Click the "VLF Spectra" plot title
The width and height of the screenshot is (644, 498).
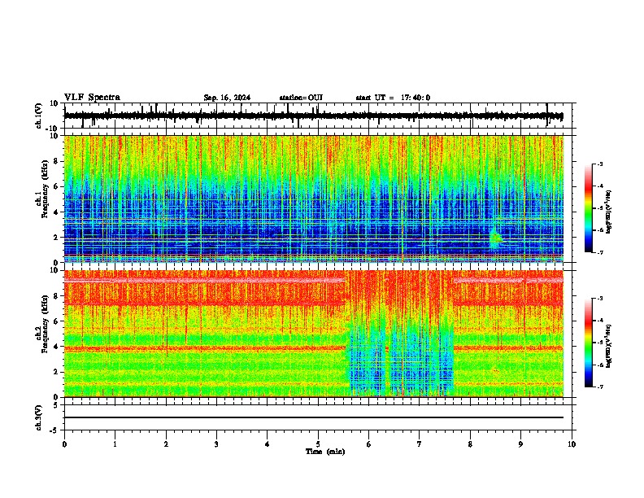coord(92,98)
